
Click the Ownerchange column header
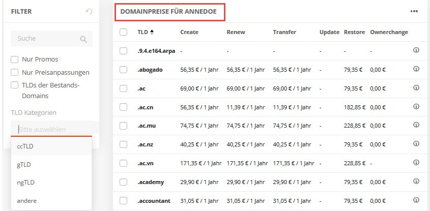pos(389,32)
